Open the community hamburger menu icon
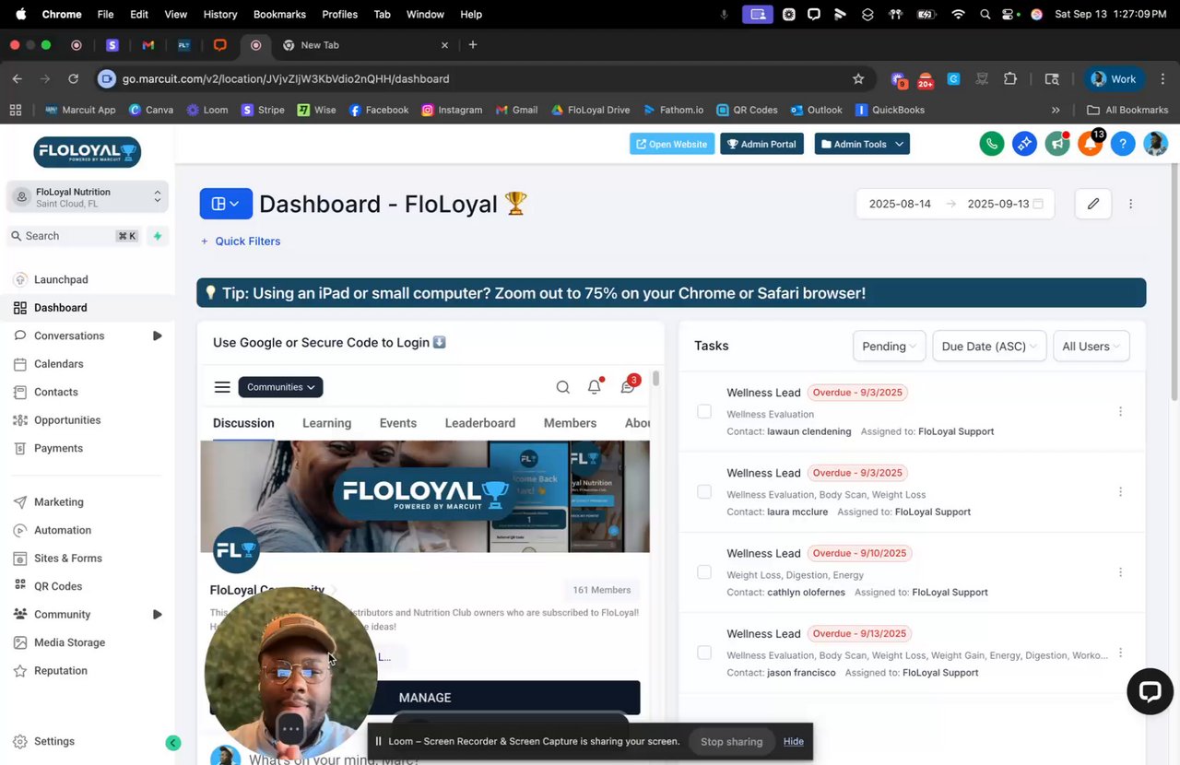The height and width of the screenshot is (765, 1180). coord(222,387)
